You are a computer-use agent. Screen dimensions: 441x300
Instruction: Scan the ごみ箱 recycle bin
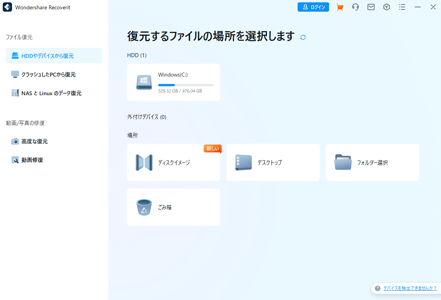173,207
